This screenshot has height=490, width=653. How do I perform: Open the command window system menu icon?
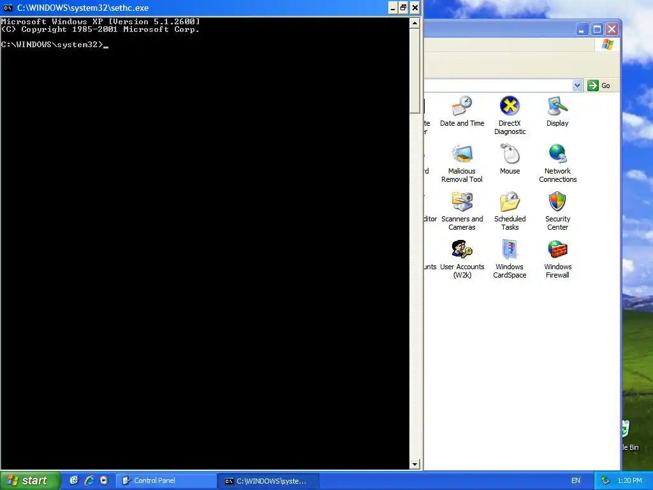coord(8,8)
